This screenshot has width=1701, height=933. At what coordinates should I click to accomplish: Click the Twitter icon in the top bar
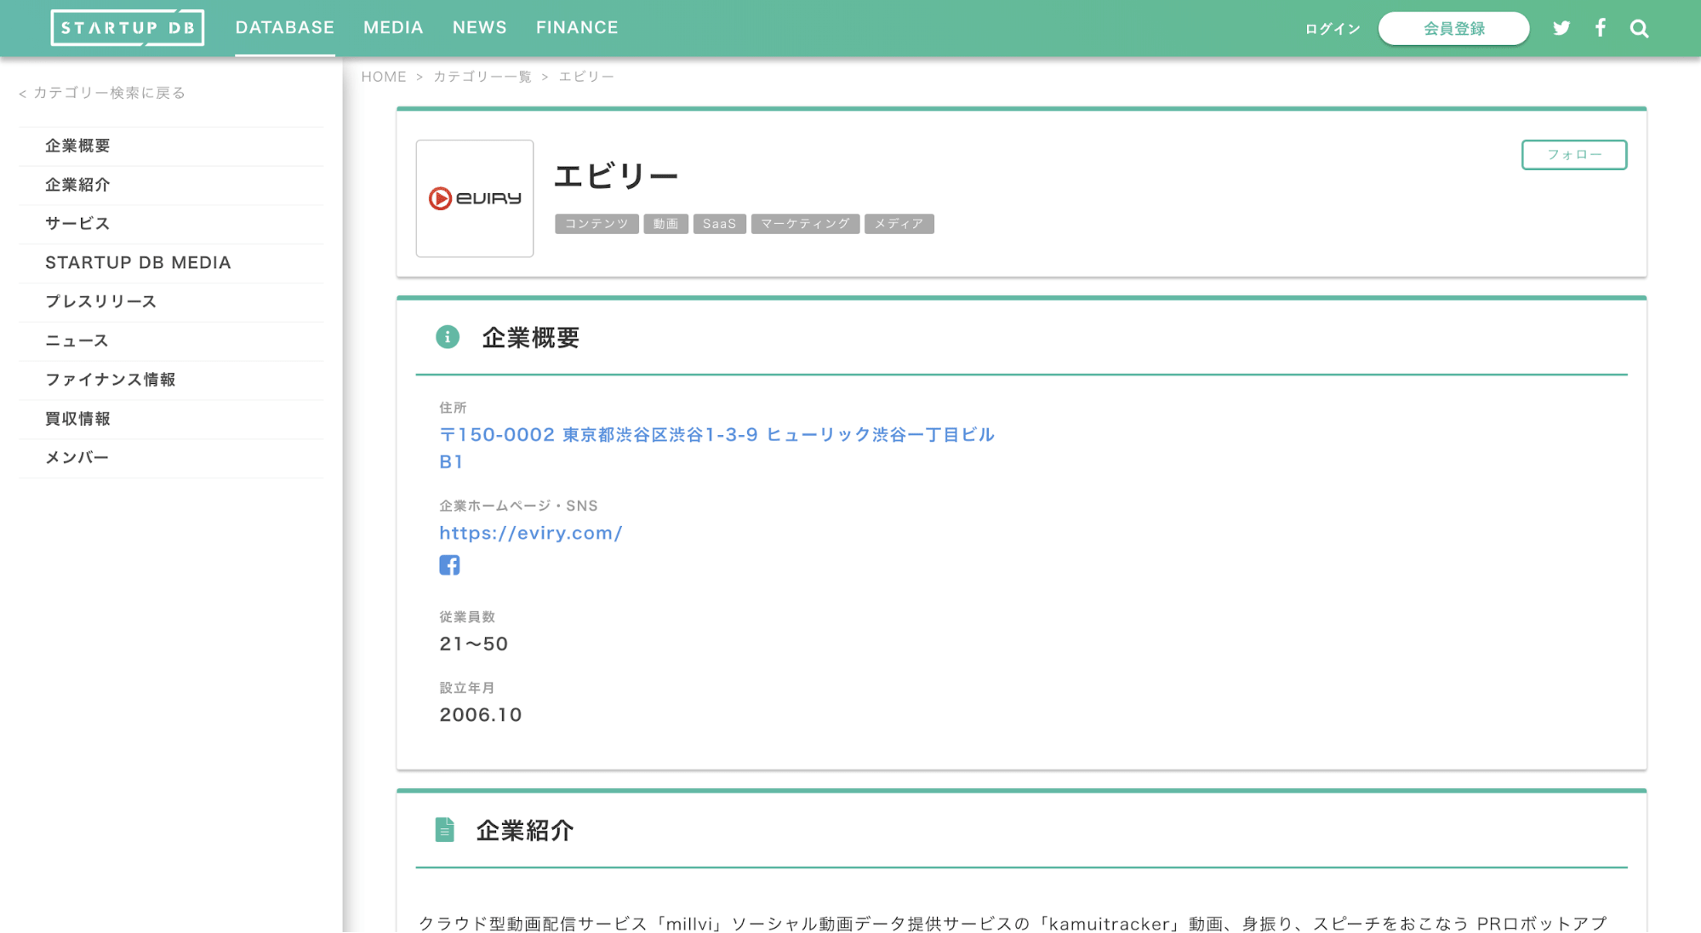[1561, 27]
